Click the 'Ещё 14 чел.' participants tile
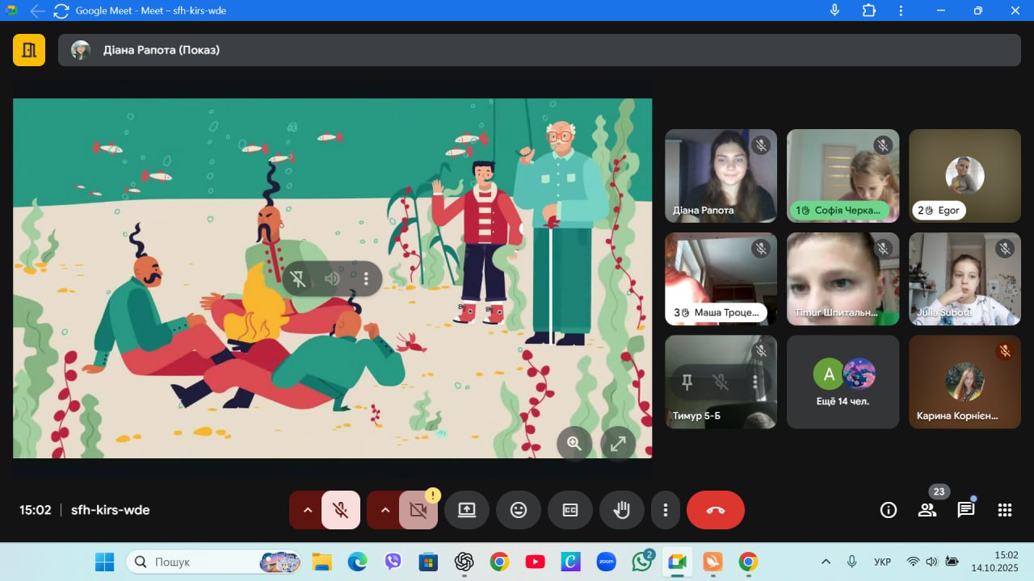 coord(843,382)
